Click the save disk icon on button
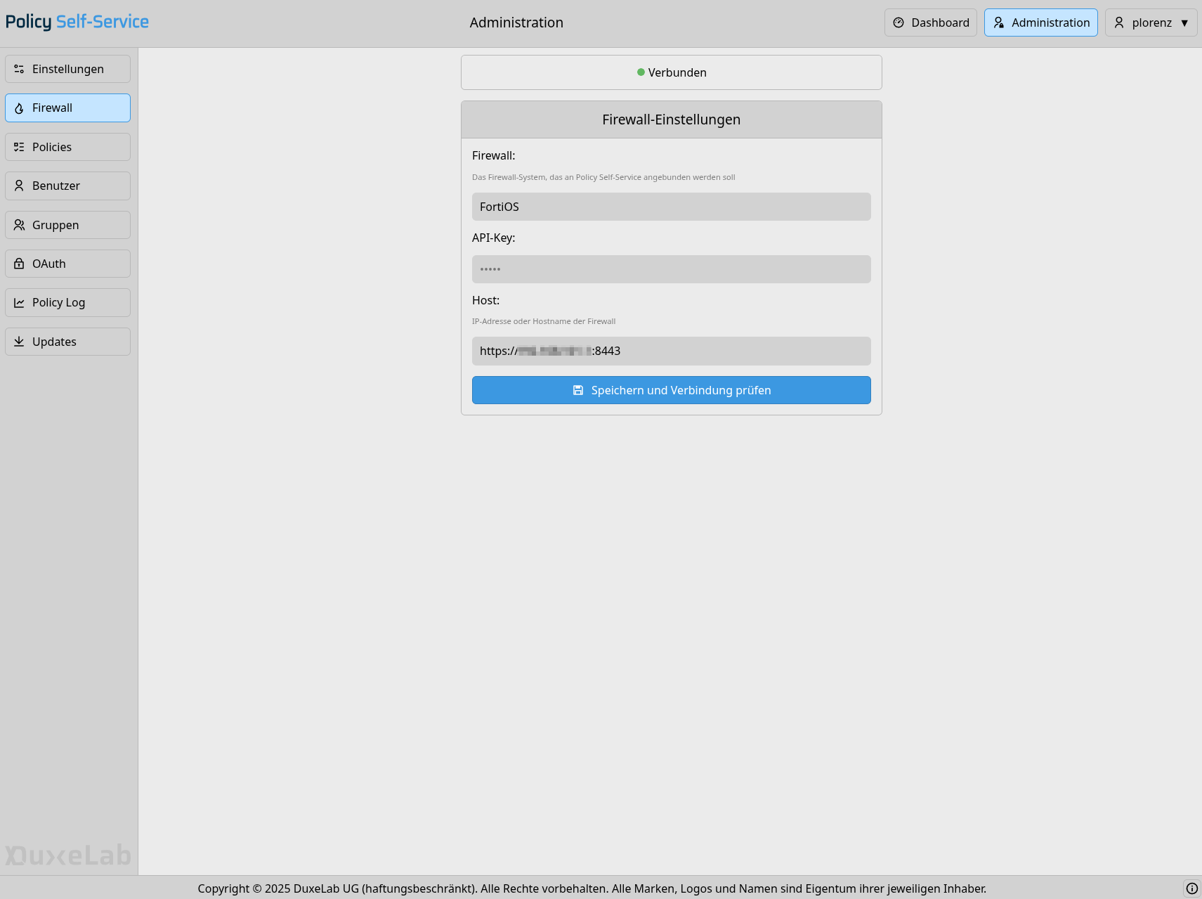1202x899 pixels. pos(577,390)
